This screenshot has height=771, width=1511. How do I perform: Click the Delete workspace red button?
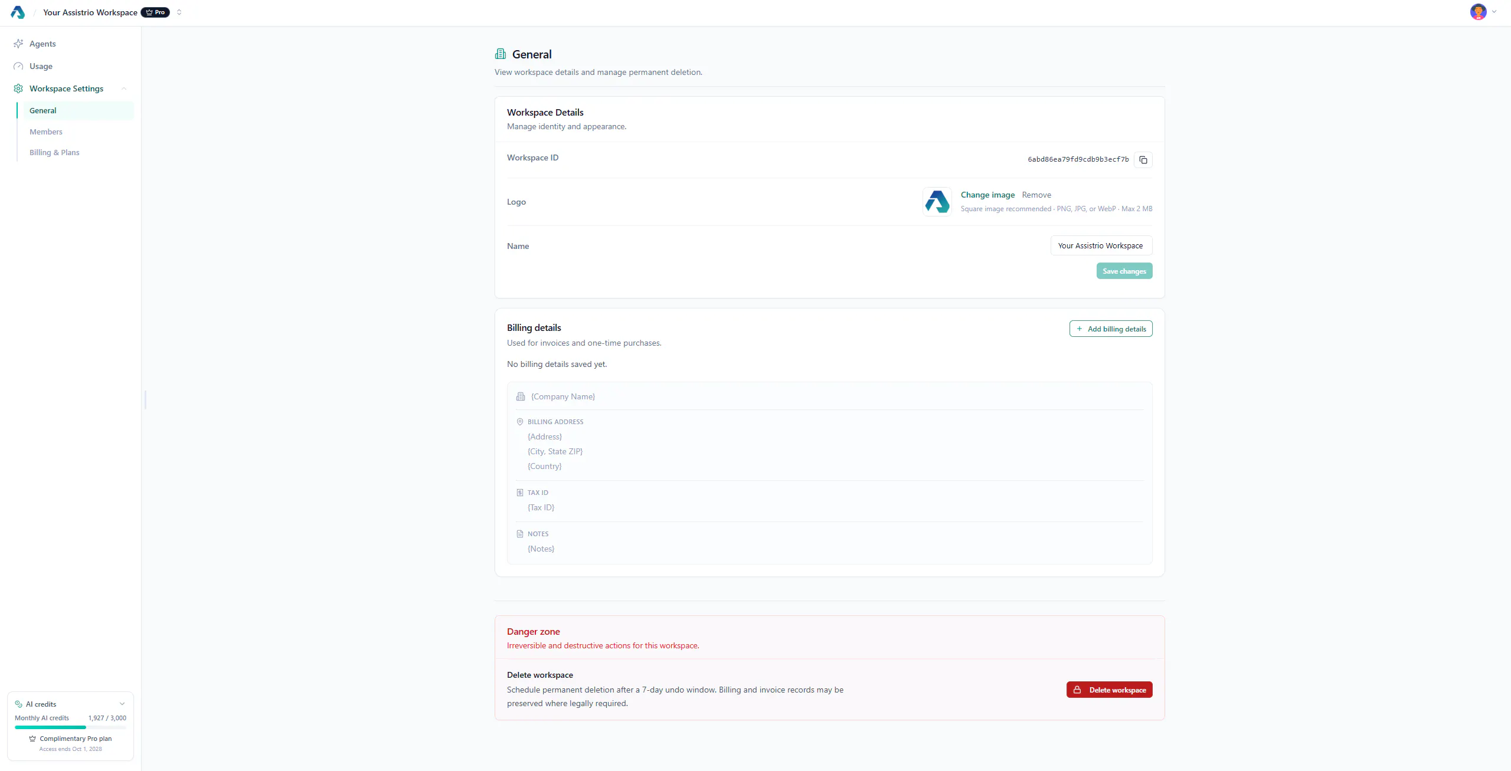[1109, 690]
